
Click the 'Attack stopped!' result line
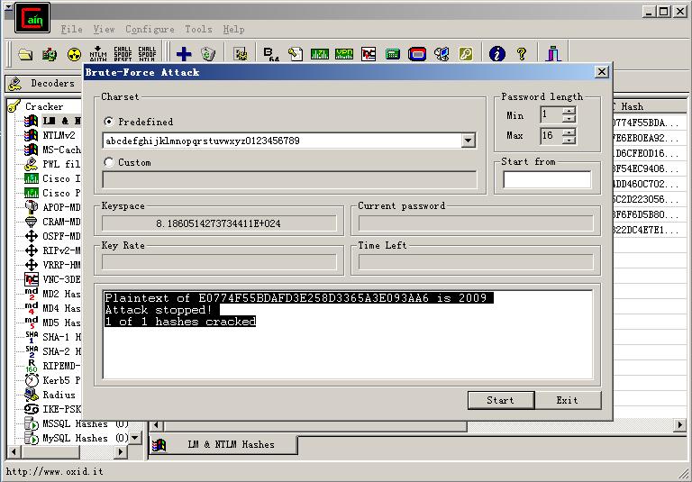pyautogui.click(x=158, y=310)
